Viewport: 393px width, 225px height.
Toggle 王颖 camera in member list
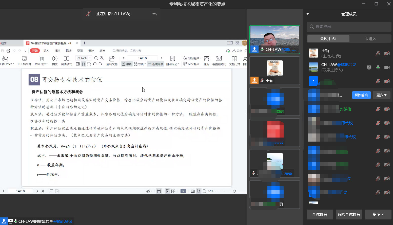[x=387, y=53]
